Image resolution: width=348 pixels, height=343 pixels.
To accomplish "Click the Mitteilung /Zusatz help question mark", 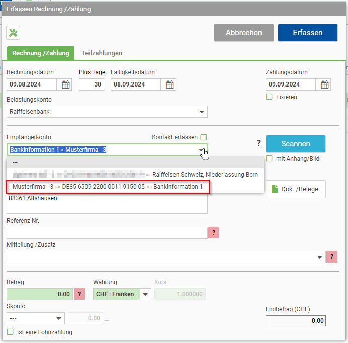I will click(x=332, y=257).
